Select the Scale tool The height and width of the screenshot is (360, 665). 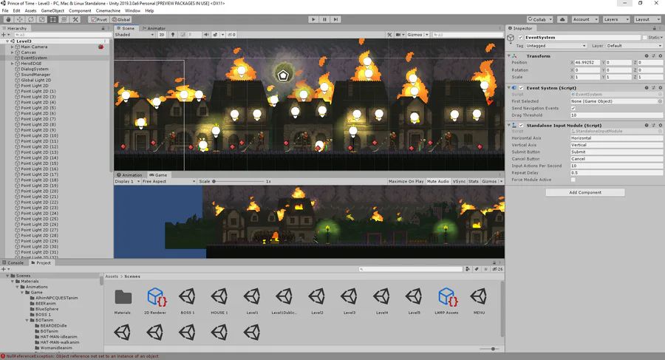point(41,19)
